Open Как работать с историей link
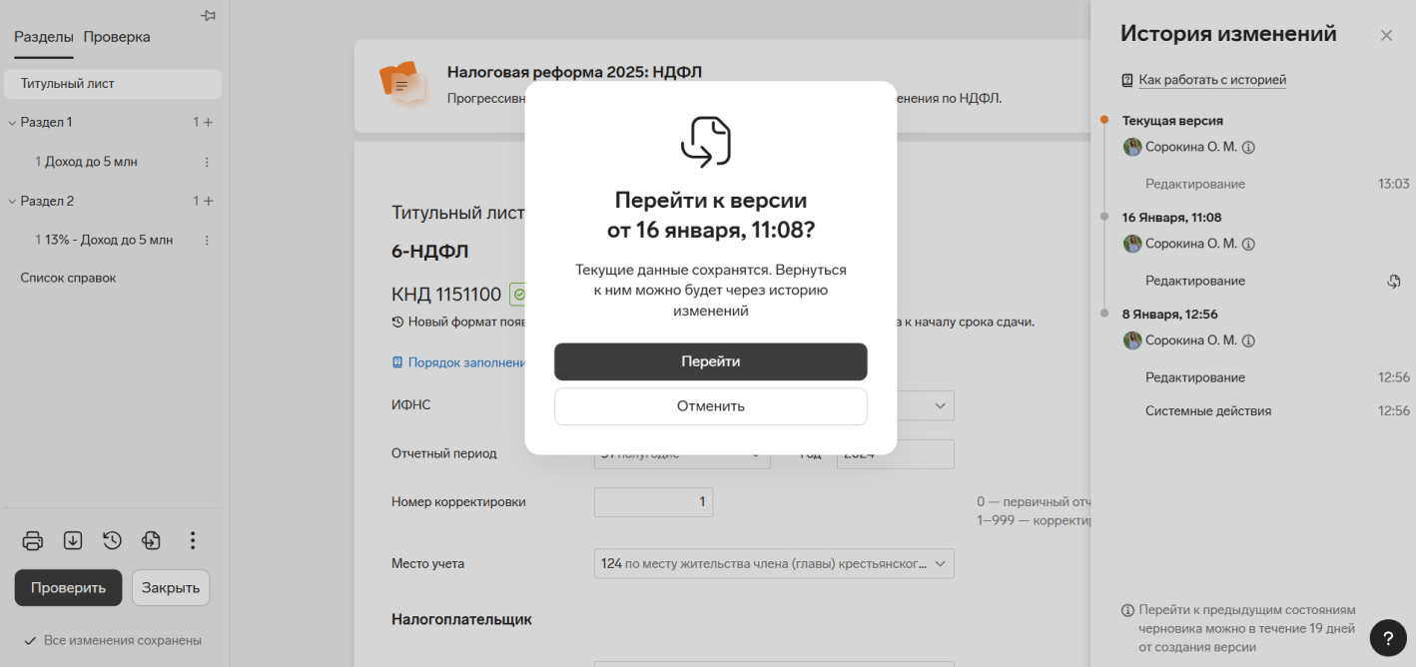This screenshot has height=667, width=1416. click(1212, 80)
